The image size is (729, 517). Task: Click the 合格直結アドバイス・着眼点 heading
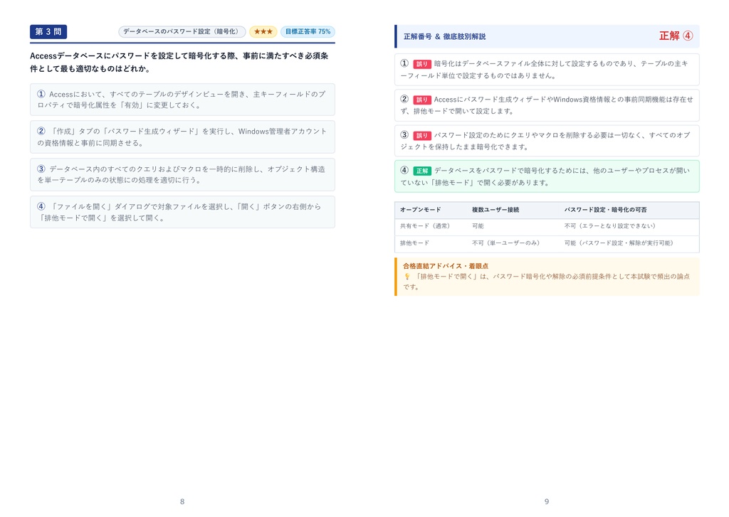[446, 266]
